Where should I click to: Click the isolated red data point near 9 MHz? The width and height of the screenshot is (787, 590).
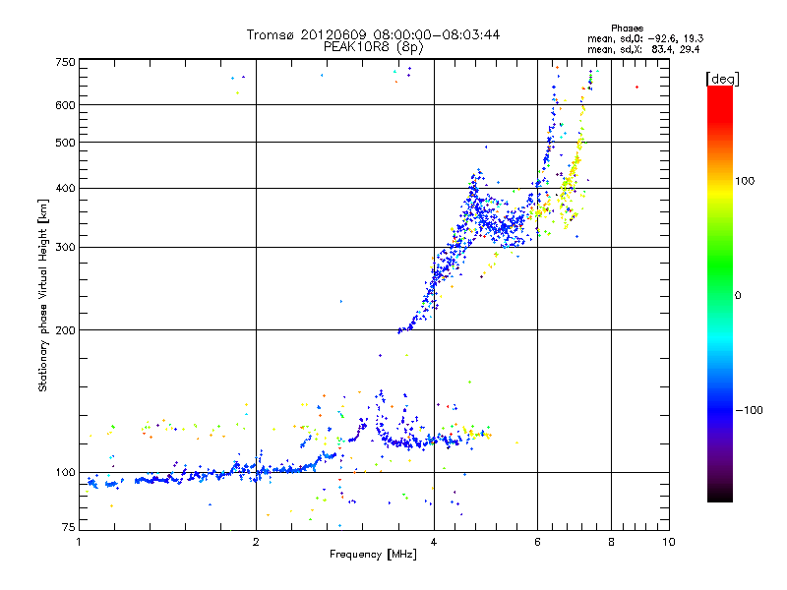coord(636,87)
